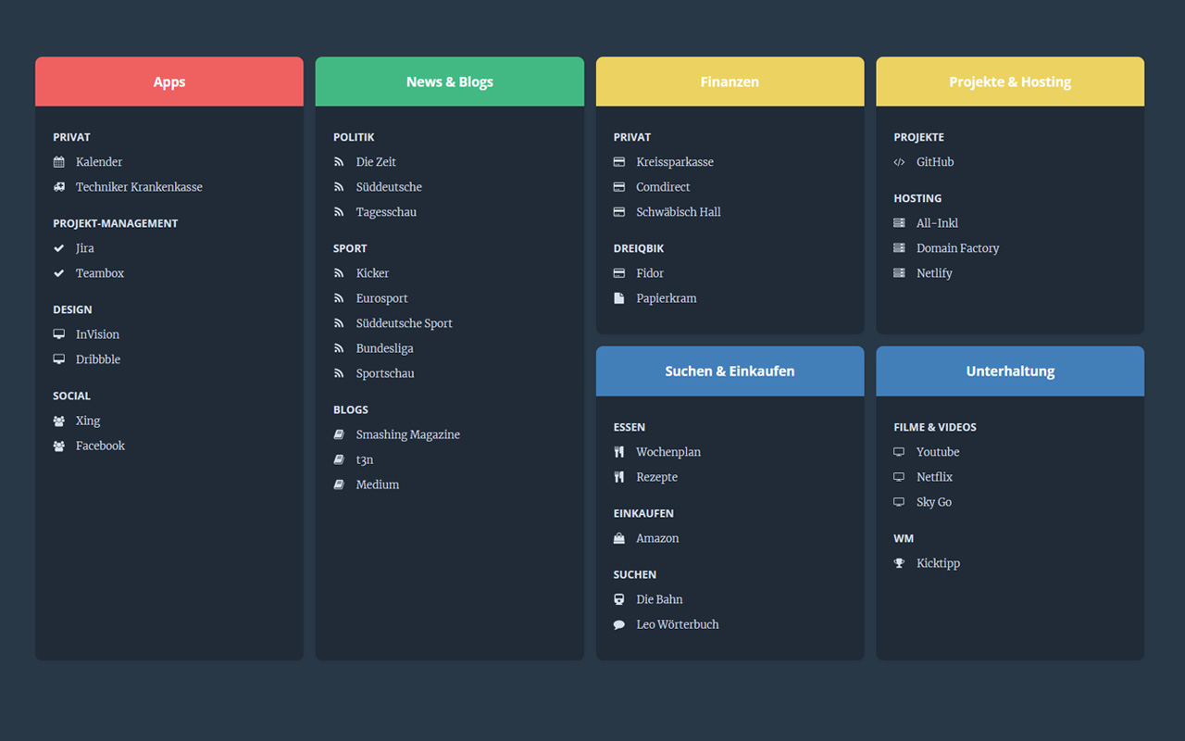Click the RSS feed icon beside Kicker

[339, 273]
